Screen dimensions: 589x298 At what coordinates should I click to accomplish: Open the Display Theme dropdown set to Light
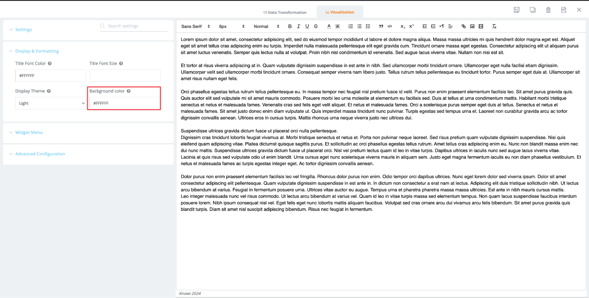(50, 103)
